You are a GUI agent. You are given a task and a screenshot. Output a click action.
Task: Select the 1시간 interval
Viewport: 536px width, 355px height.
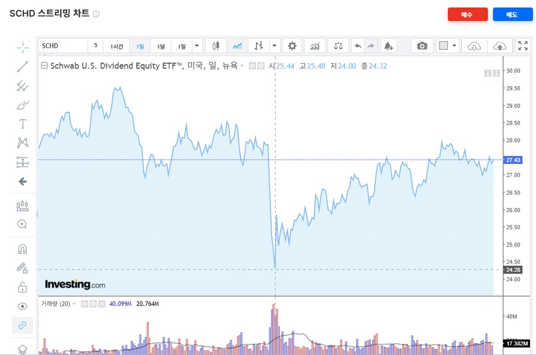(117, 46)
